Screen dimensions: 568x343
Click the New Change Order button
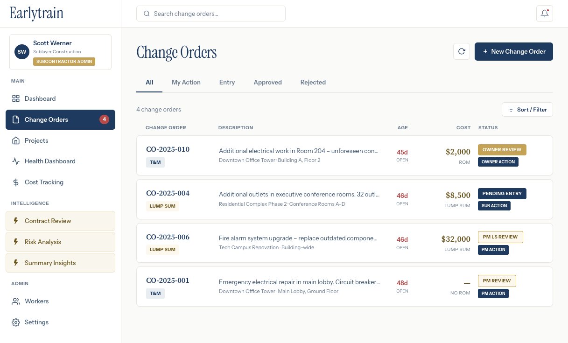(x=513, y=51)
